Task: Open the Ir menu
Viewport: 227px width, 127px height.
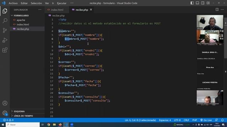Action: 53,3
